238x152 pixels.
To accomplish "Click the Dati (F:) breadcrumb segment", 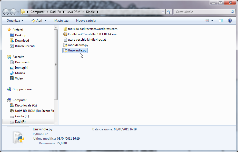I will [x=55, y=12].
